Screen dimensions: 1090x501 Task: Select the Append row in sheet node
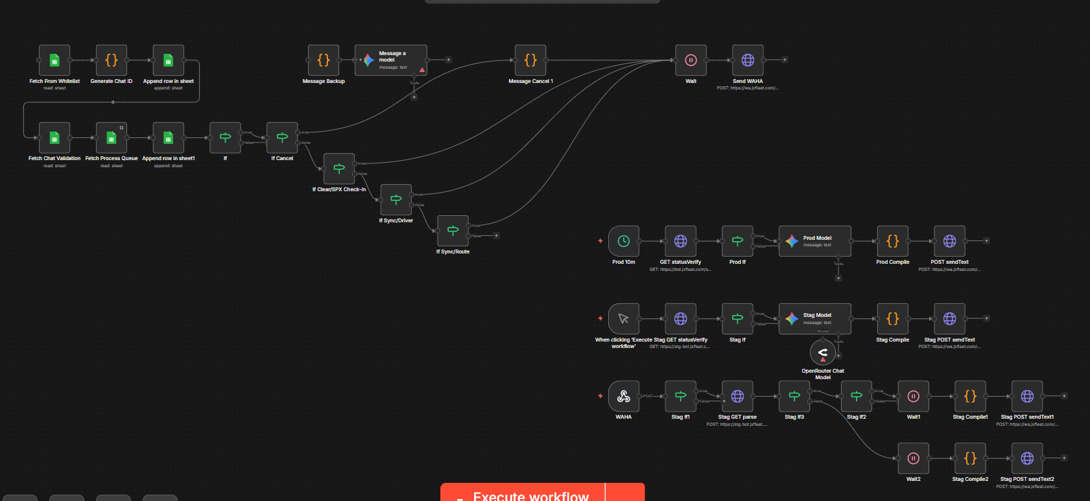click(x=169, y=60)
